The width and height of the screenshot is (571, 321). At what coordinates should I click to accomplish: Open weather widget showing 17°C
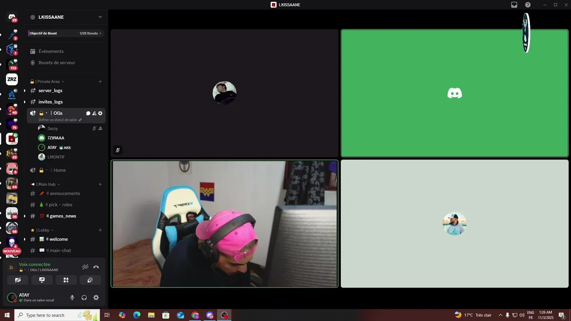point(473,315)
